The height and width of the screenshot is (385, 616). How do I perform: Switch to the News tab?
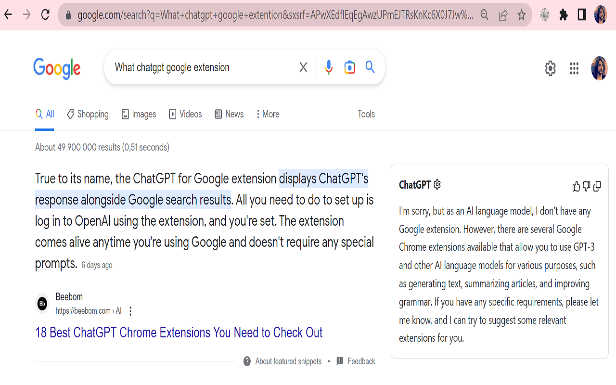pyautogui.click(x=229, y=114)
